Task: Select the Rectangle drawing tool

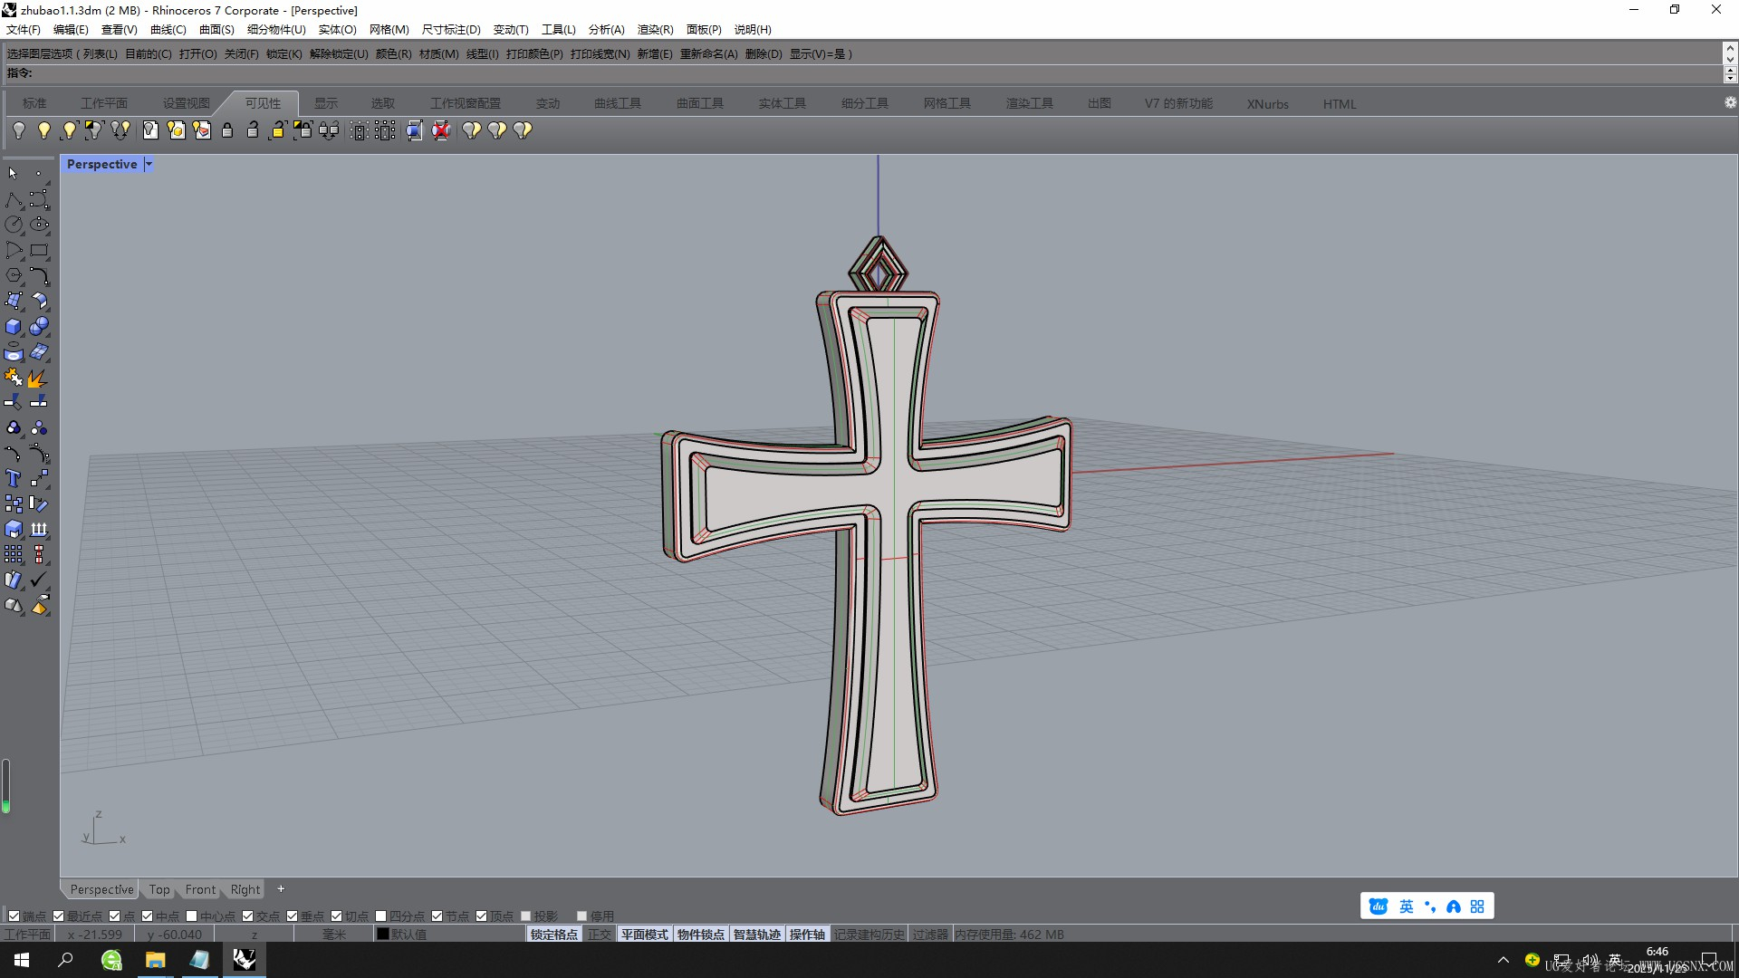Action: [x=39, y=250]
